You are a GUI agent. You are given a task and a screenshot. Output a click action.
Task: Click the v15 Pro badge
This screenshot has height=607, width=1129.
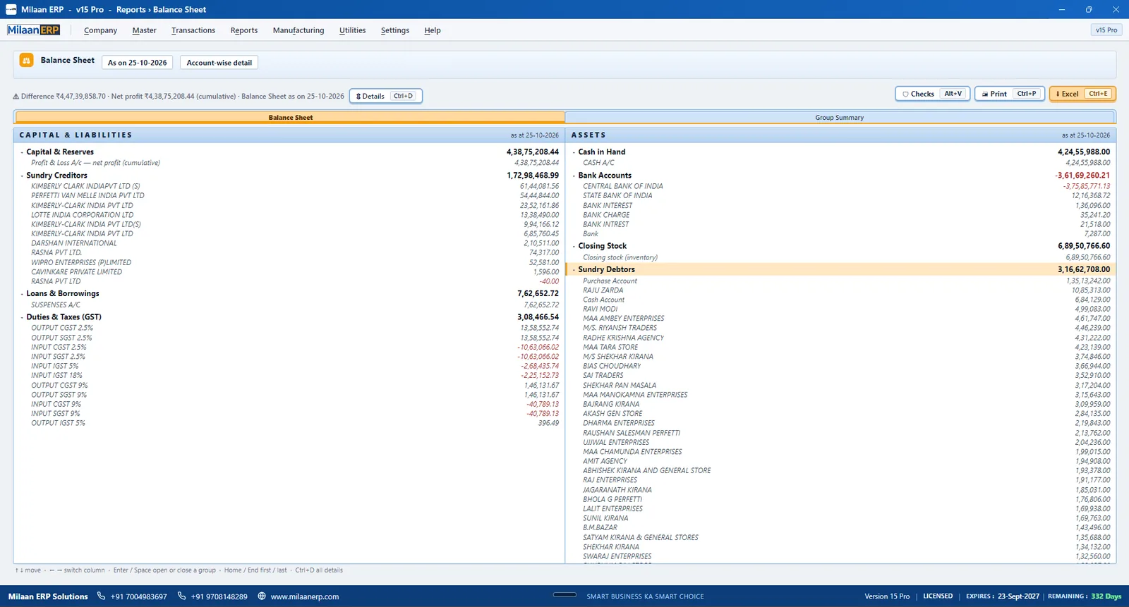[1106, 30]
